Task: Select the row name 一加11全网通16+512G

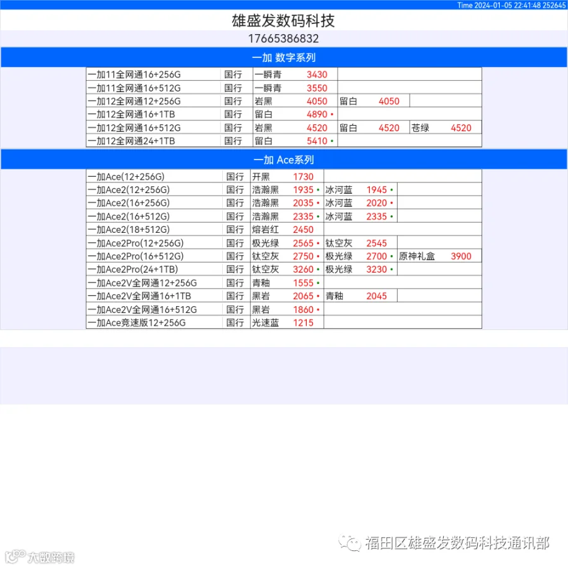Action: point(134,88)
